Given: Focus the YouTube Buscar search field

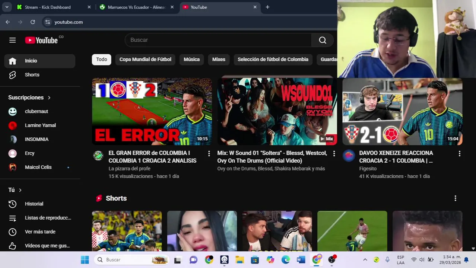Looking at the screenshot, I should (x=218, y=40).
